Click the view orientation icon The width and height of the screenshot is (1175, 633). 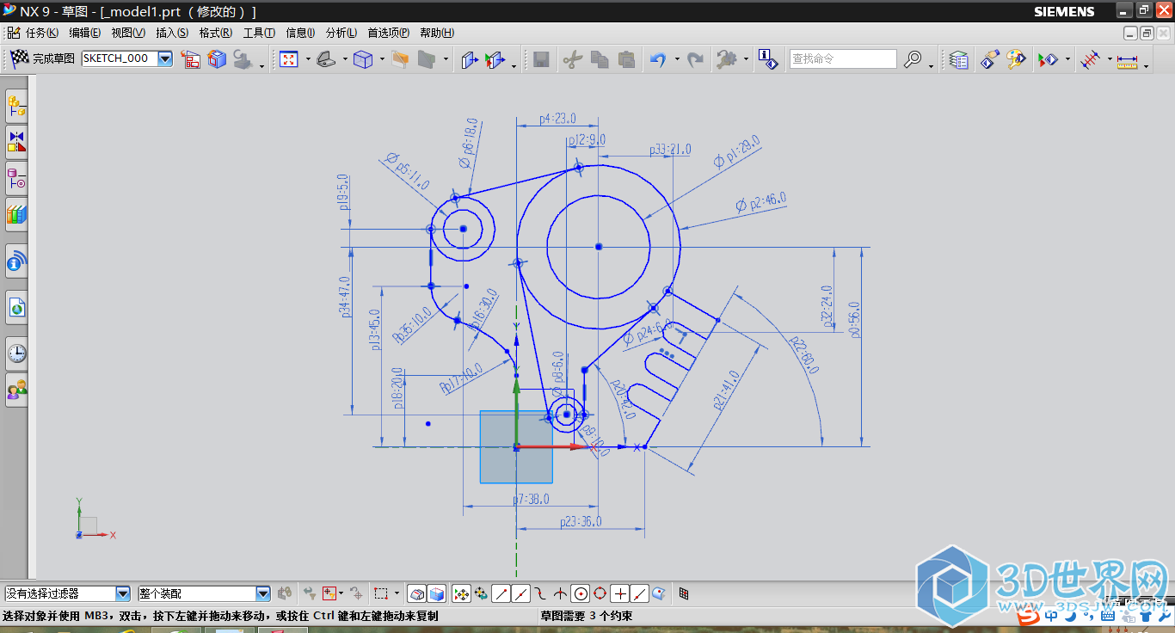(x=326, y=59)
